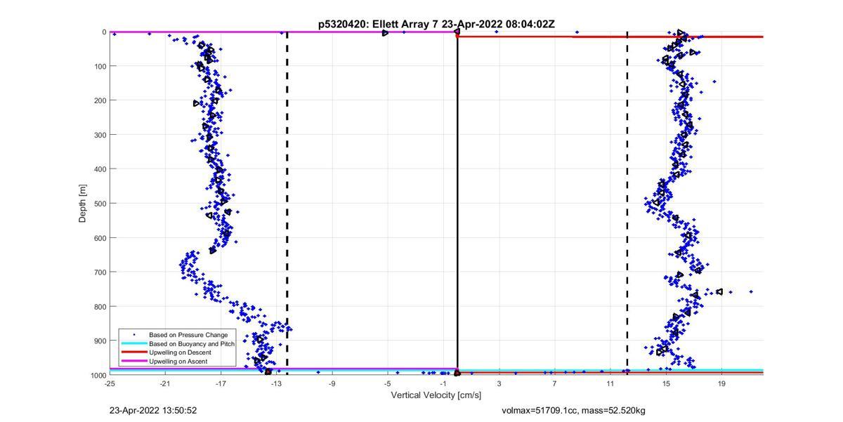Click legend entry 'Upwelling on Ascent'
Image resolution: width=843 pixels, height=422 pixels.
pyautogui.click(x=178, y=361)
